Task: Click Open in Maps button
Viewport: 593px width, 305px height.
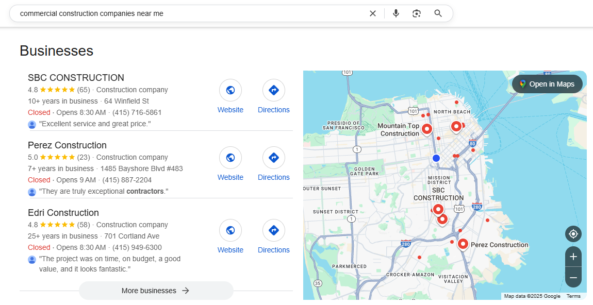Action: click(547, 84)
